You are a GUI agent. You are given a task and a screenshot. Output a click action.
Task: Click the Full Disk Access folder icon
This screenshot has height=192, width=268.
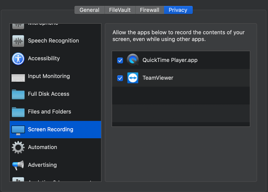[18, 94]
